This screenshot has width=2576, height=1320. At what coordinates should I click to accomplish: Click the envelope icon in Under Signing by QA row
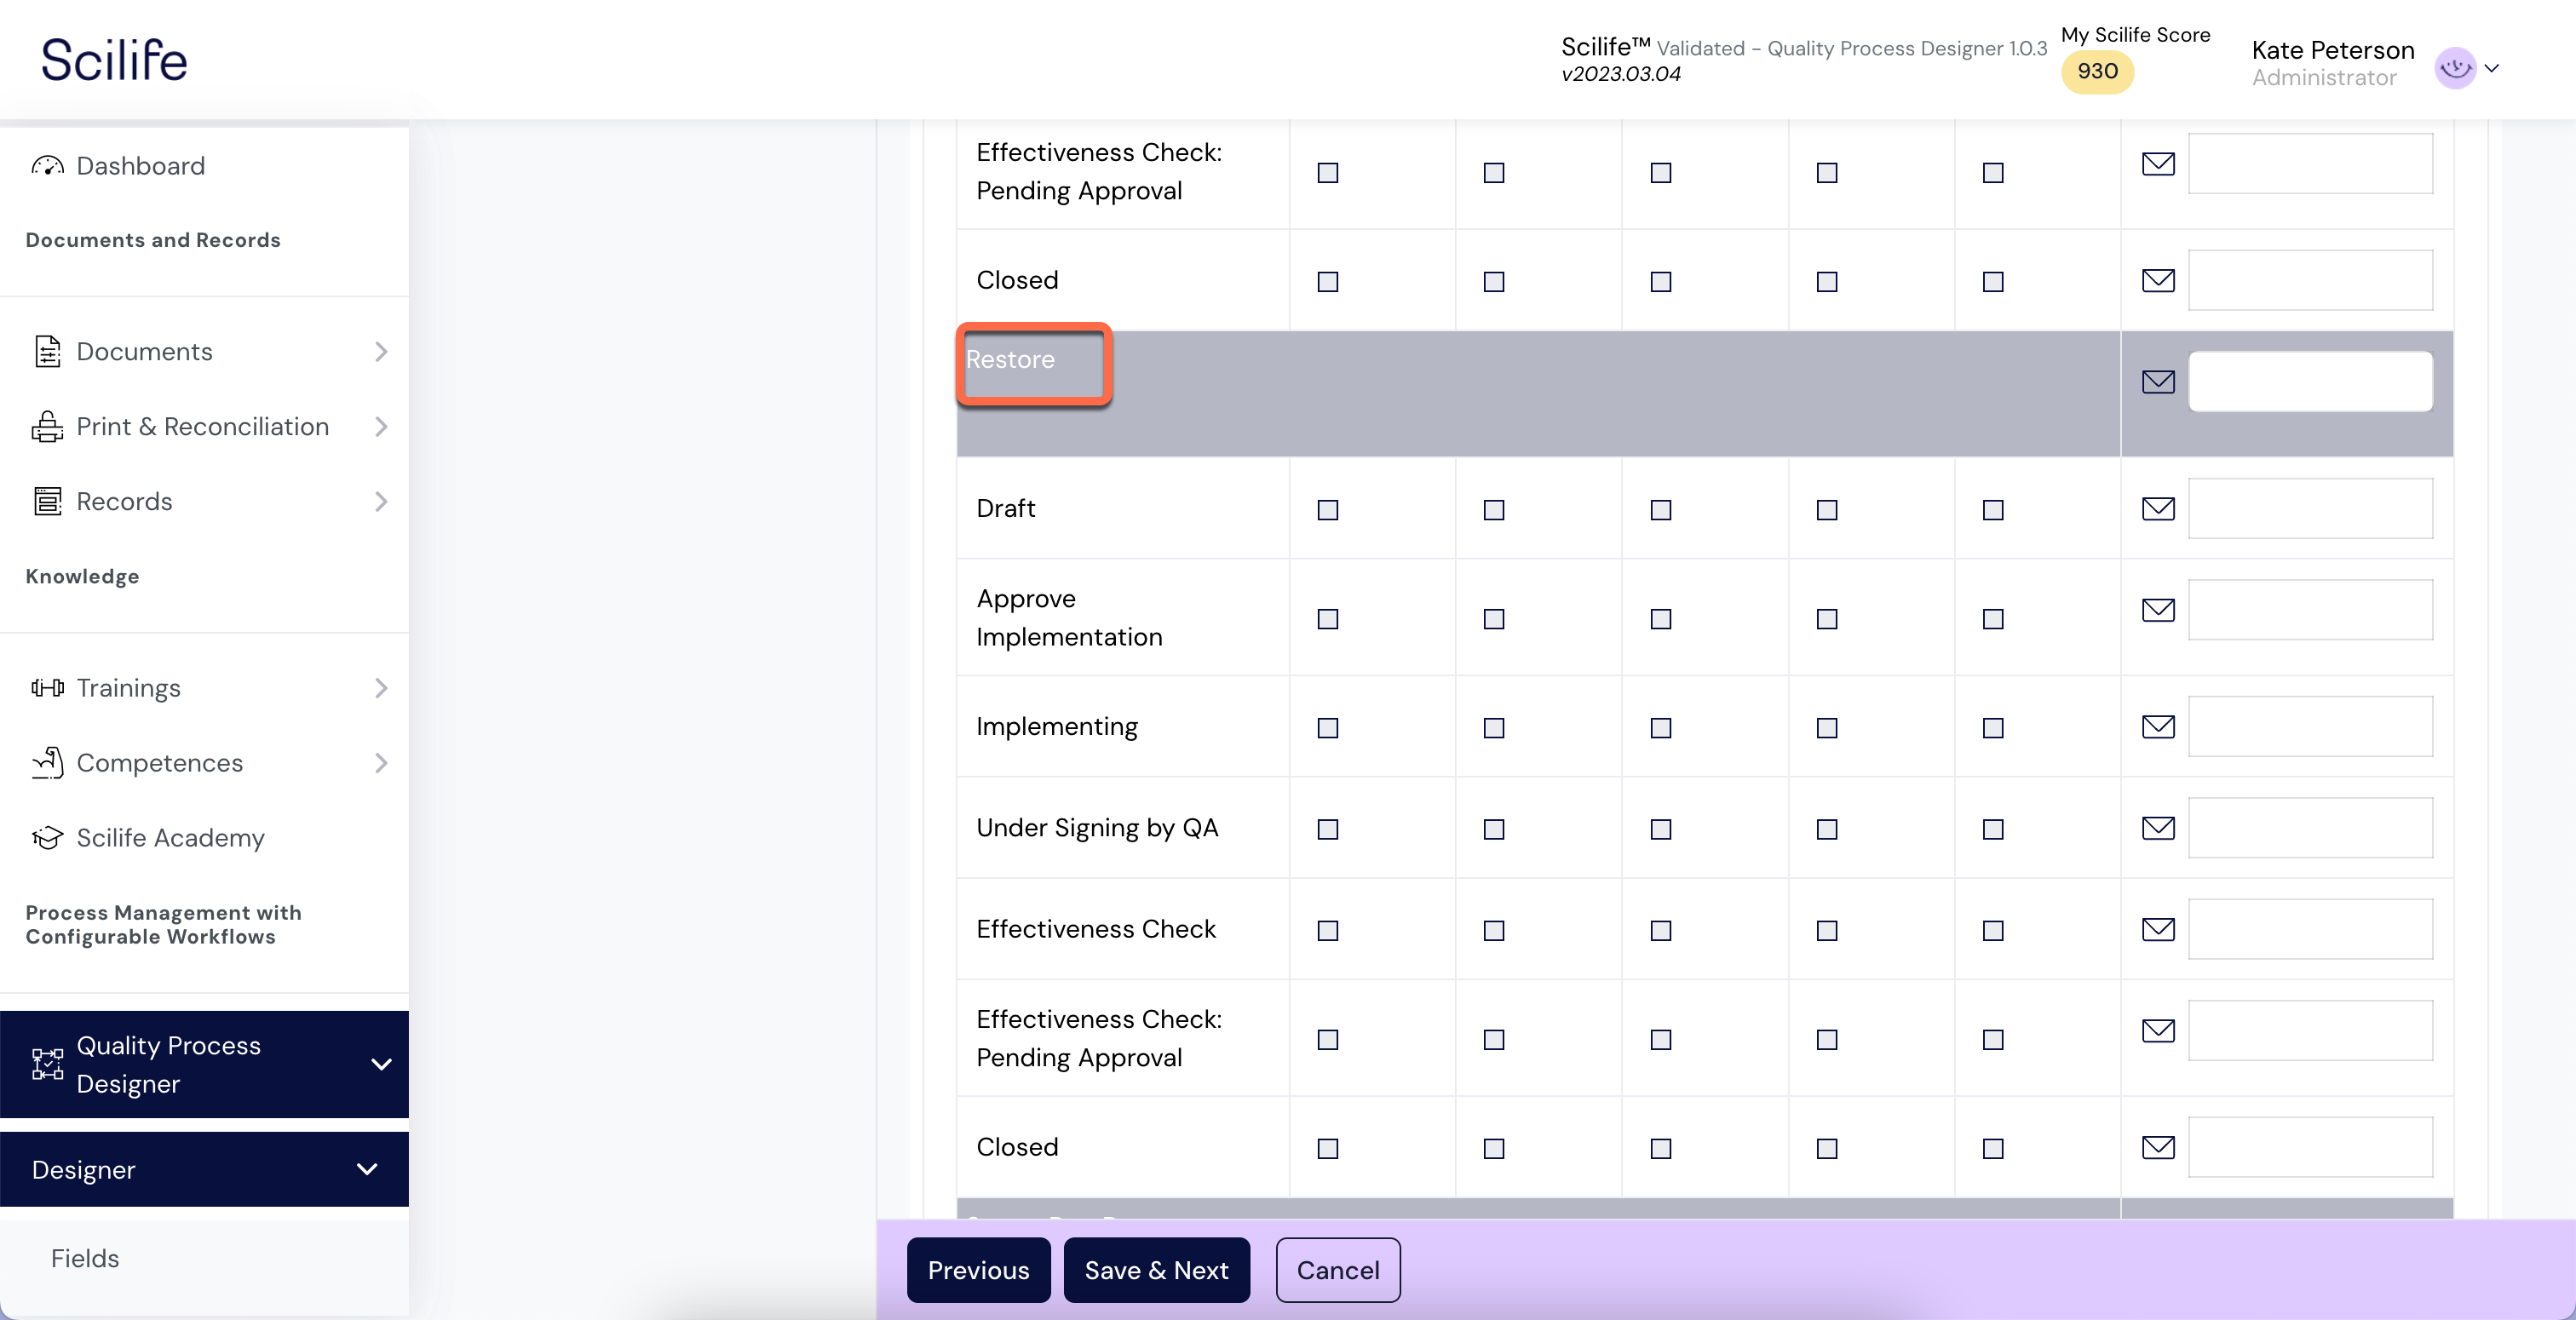click(x=2158, y=828)
